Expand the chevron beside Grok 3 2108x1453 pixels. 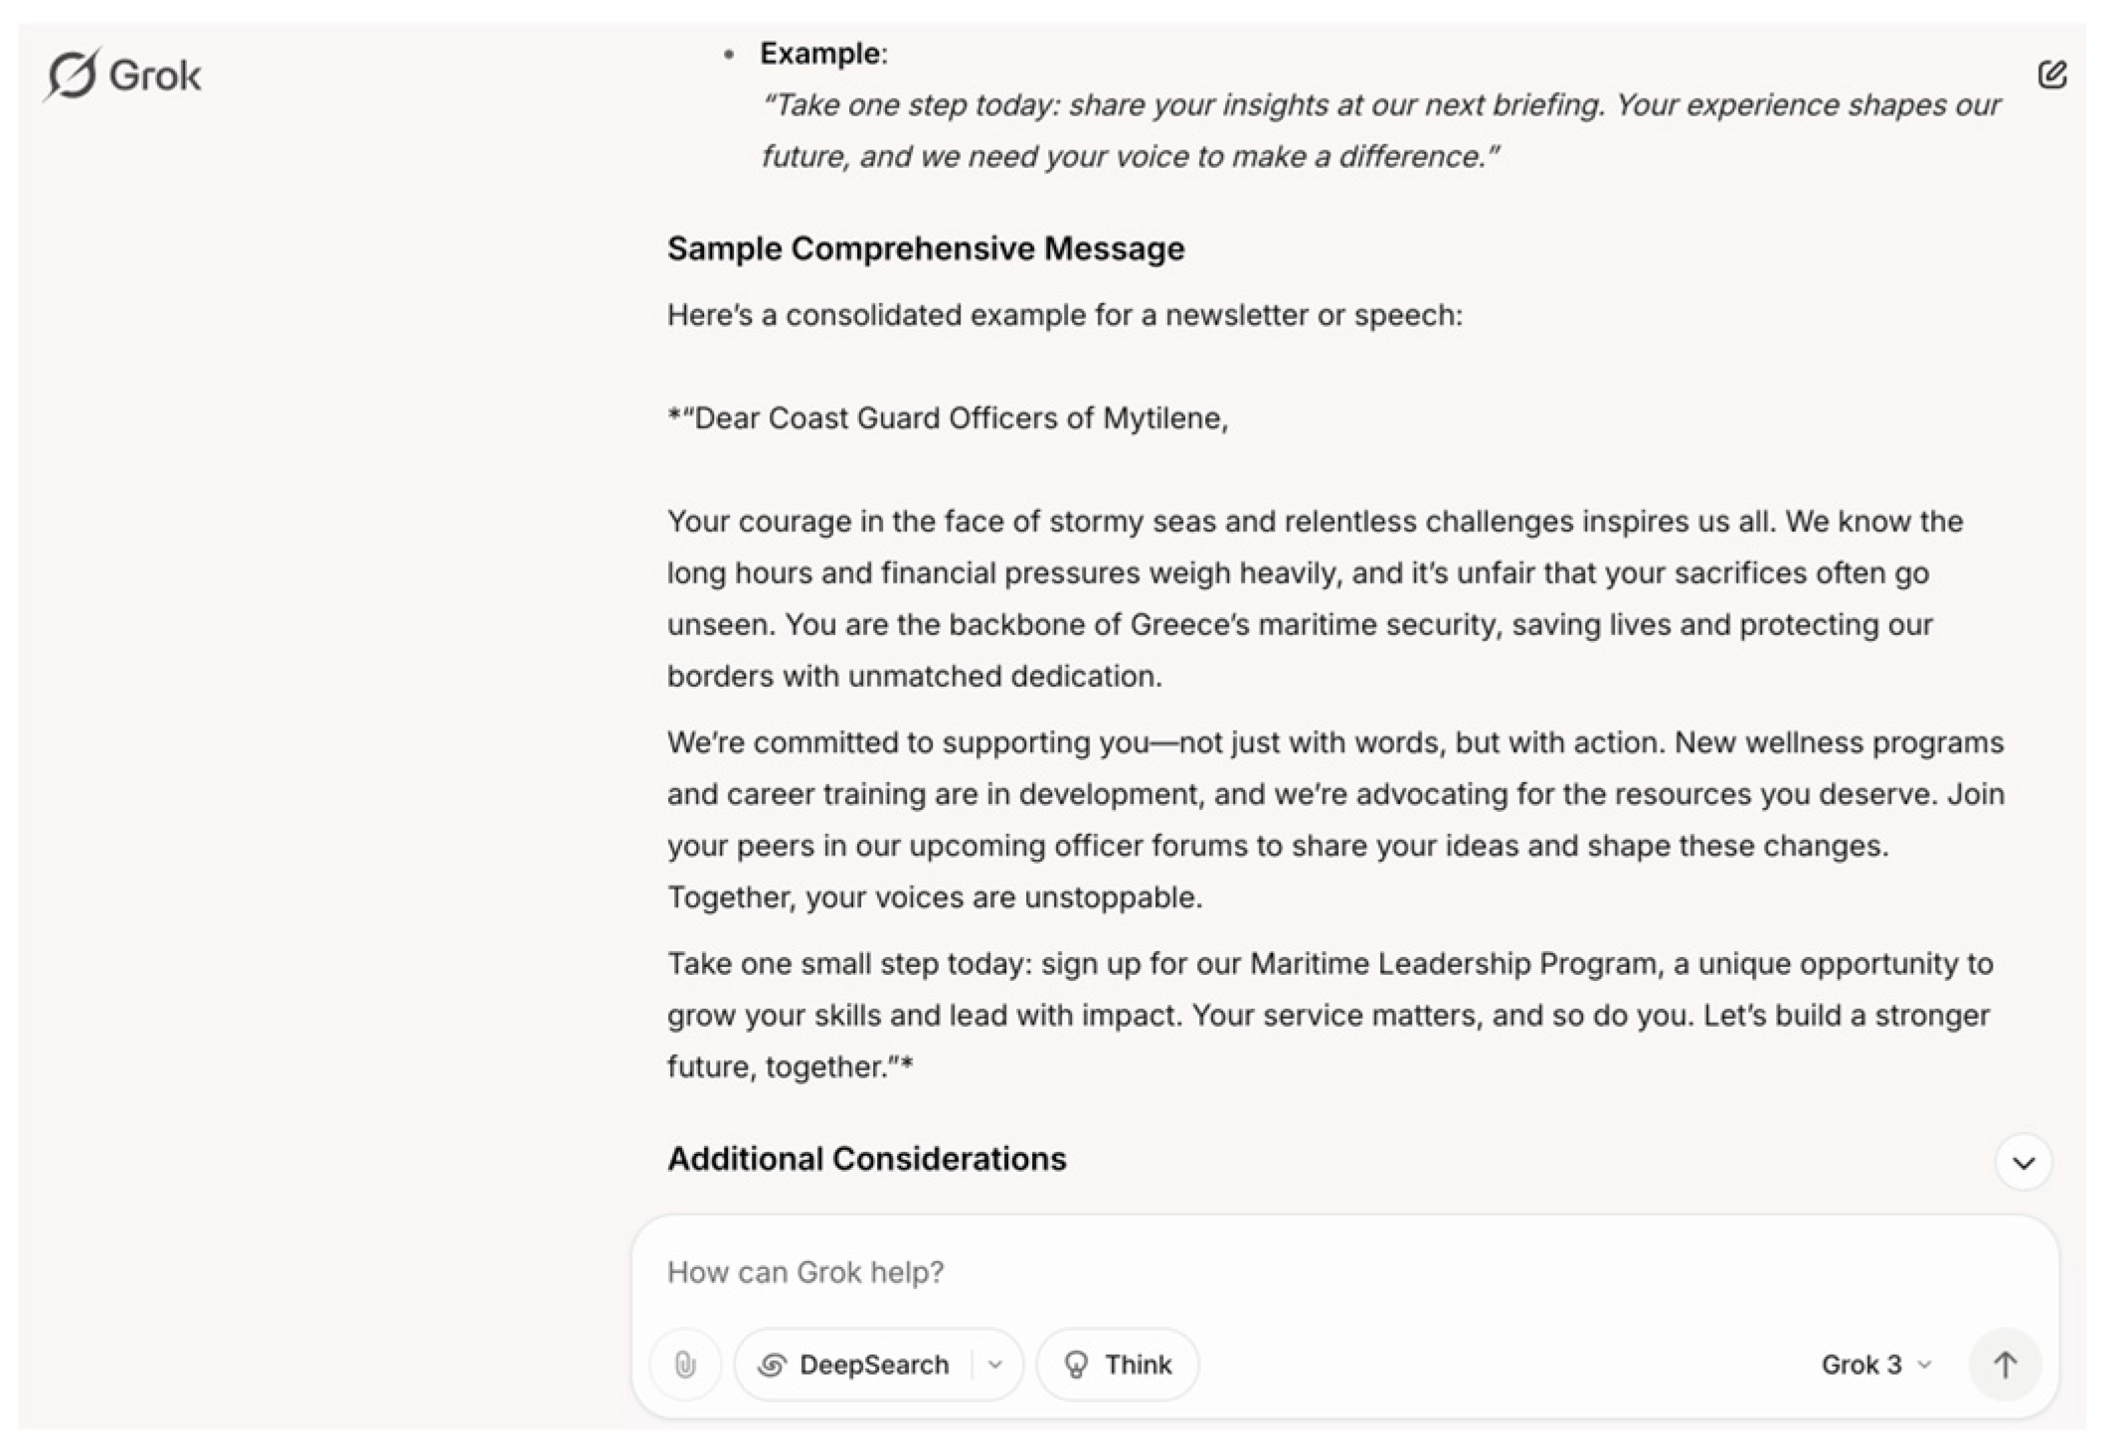[x=1924, y=1365]
